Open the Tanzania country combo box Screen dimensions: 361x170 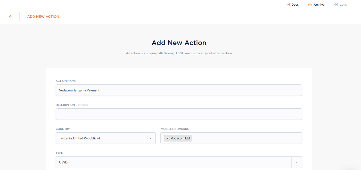(105, 138)
